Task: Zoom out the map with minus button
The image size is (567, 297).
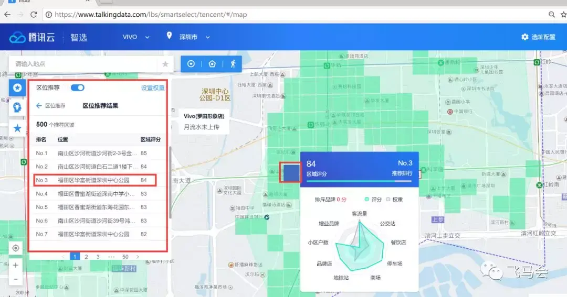Action: point(16,279)
